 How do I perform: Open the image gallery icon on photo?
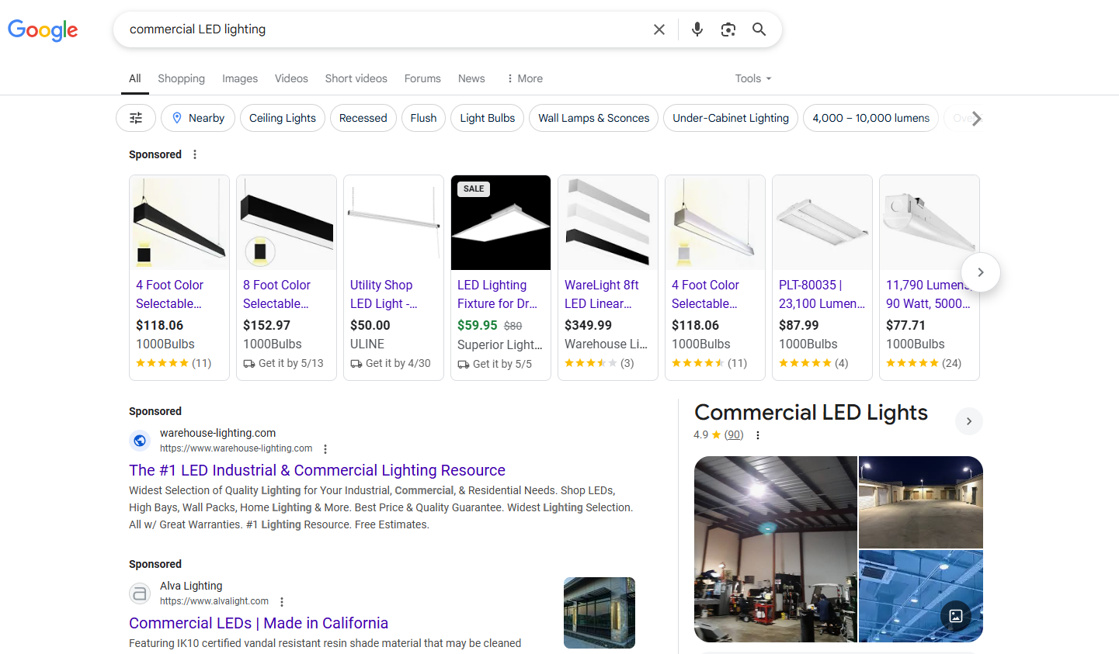pyautogui.click(x=956, y=616)
